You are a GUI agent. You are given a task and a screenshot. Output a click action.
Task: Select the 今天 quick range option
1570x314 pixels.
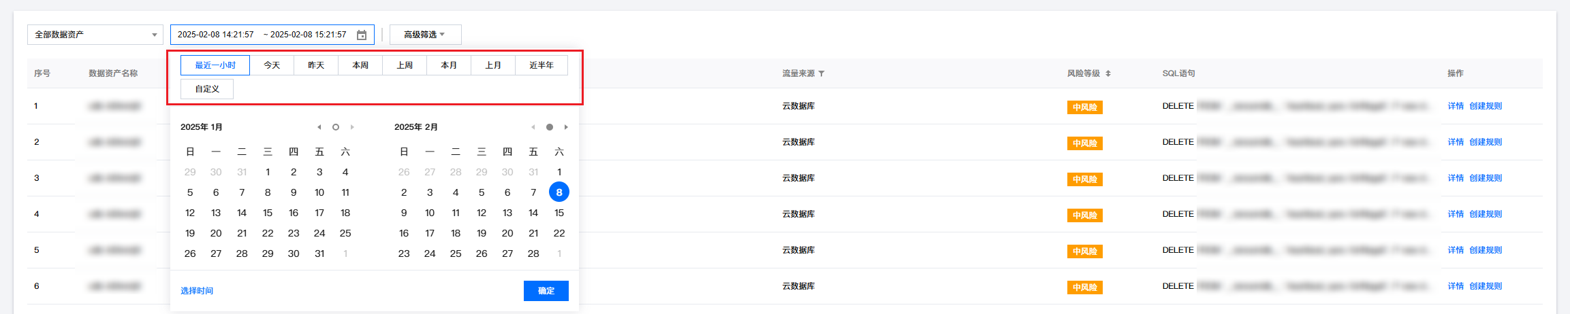272,65
